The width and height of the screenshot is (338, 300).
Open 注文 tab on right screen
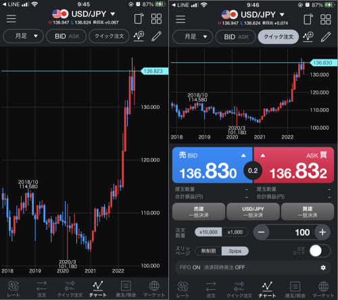point(211,290)
